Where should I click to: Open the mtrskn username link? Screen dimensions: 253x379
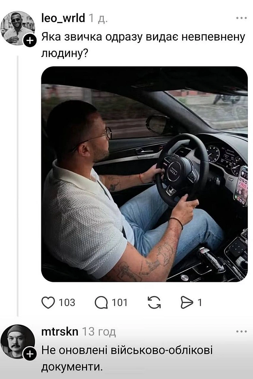coord(60,332)
